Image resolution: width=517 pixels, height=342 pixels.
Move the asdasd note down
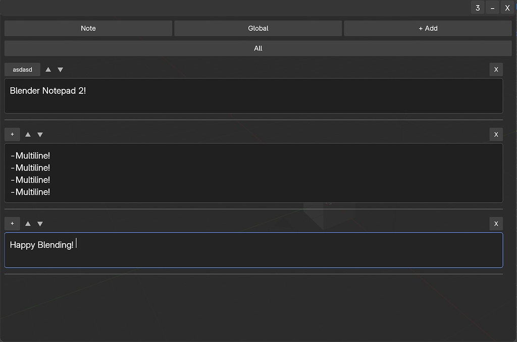click(x=61, y=70)
